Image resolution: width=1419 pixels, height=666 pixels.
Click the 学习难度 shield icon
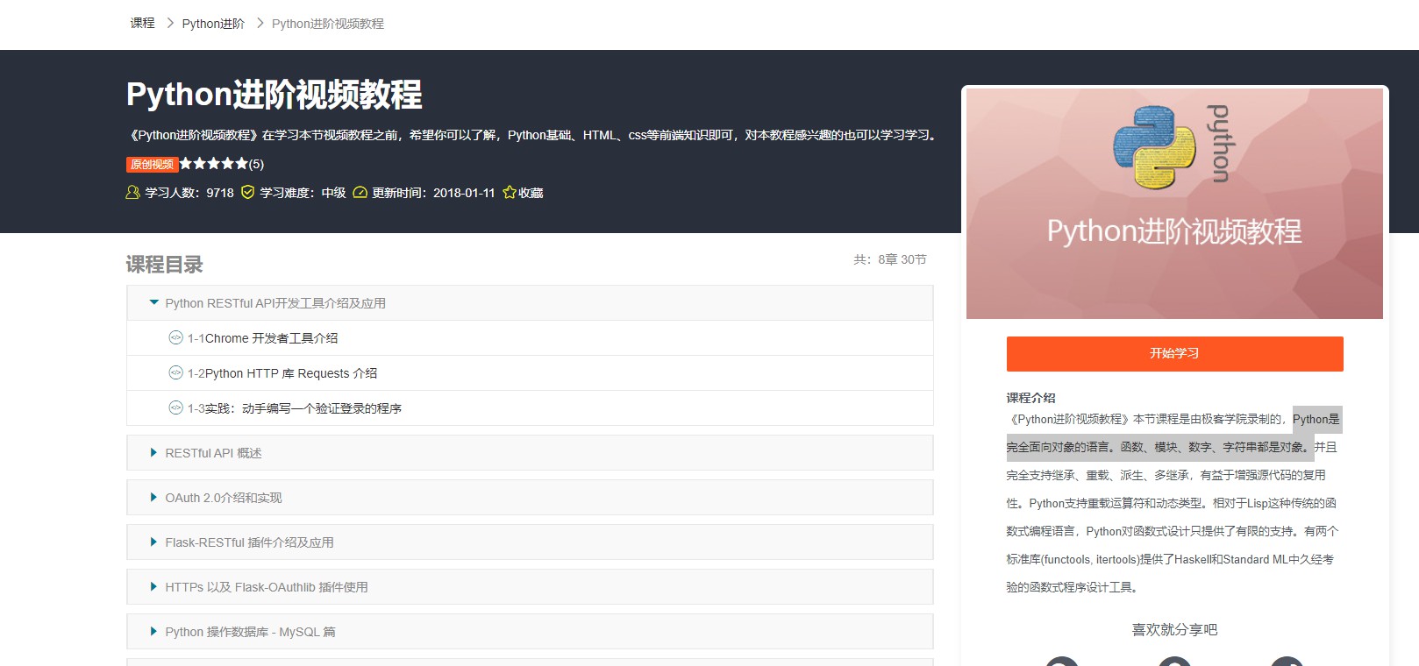tap(247, 193)
